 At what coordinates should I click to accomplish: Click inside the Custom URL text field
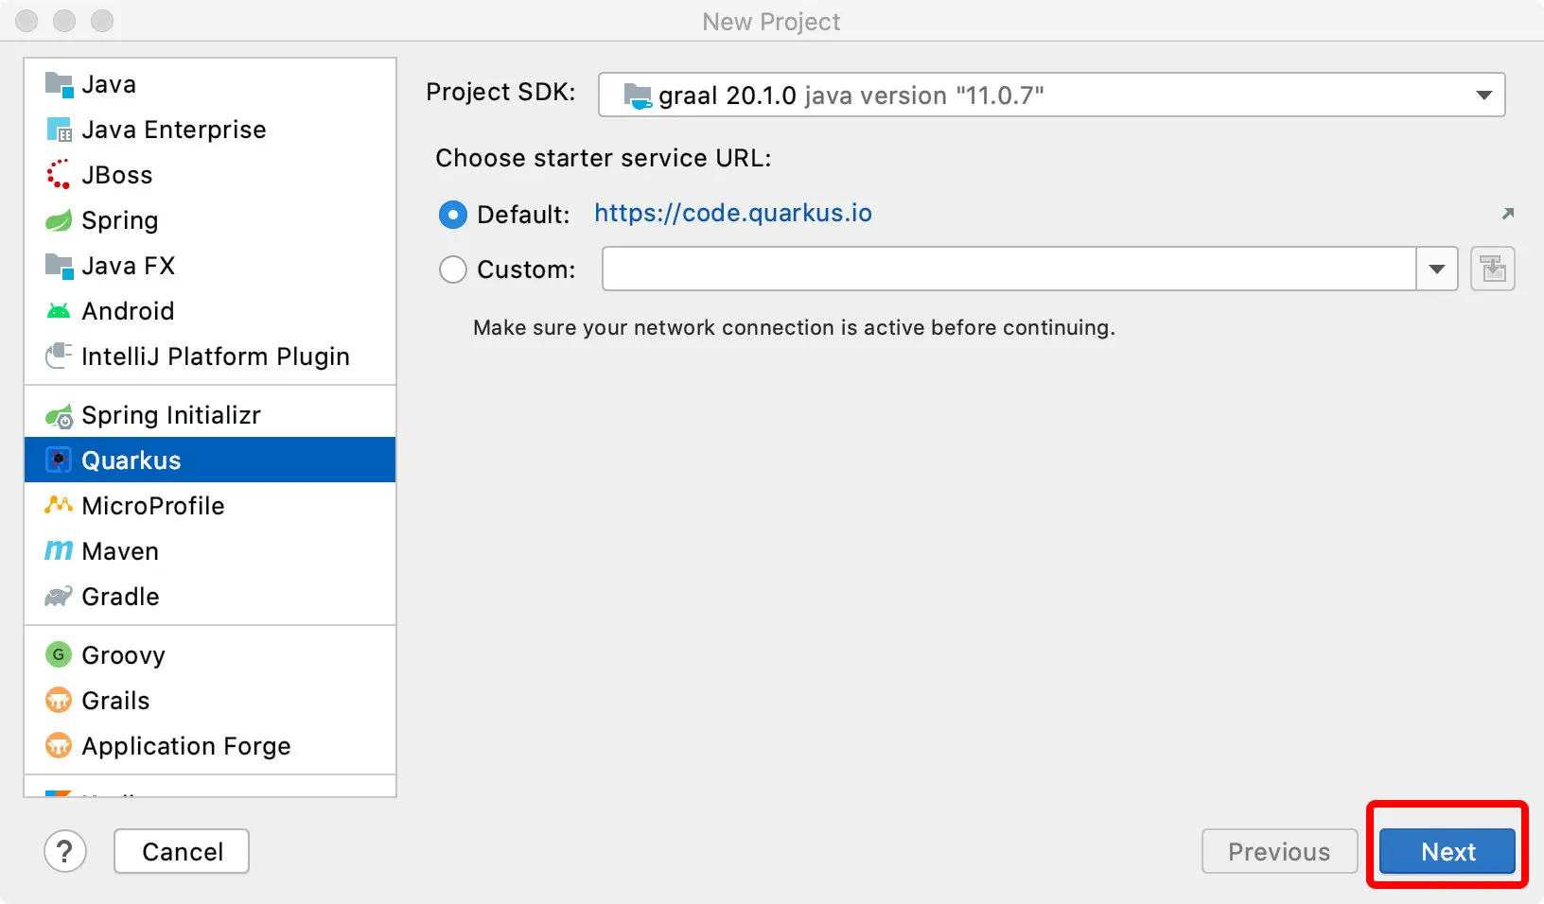(x=1009, y=269)
